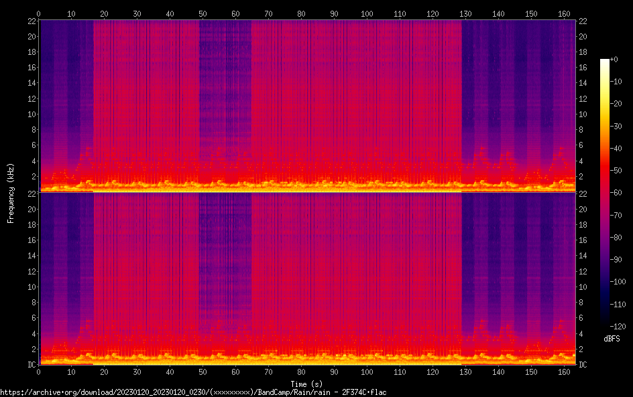Click the 16 kHz tick on lower-right frequency axis
Image resolution: width=633 pixels, height=397 pixels.
point(583,240)
